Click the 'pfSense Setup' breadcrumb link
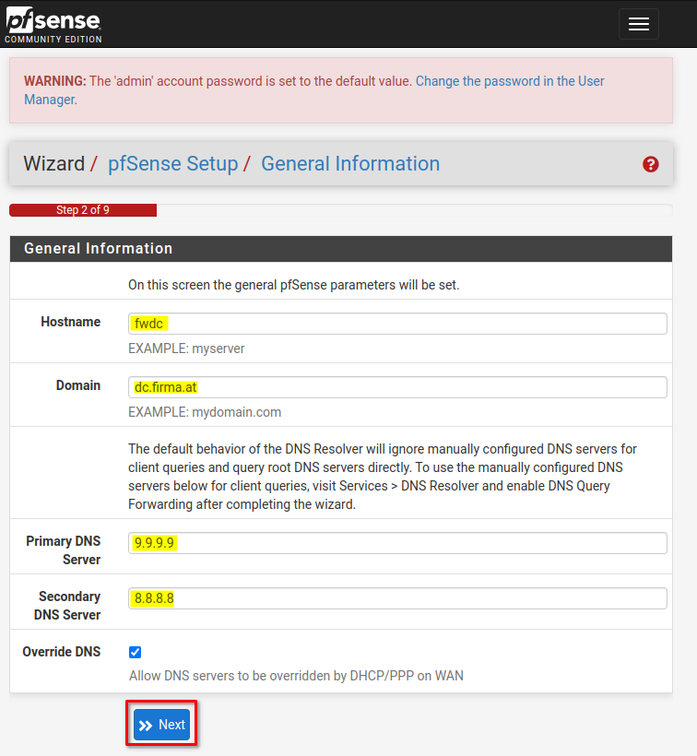 tap(172, 164)
